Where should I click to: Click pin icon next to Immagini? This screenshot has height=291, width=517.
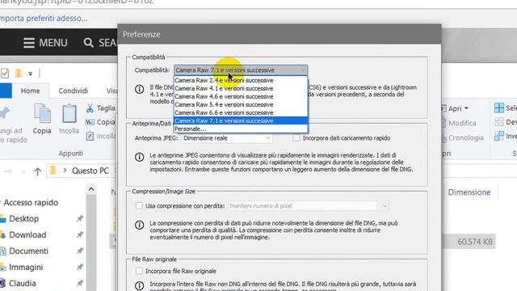coord(80,268)
